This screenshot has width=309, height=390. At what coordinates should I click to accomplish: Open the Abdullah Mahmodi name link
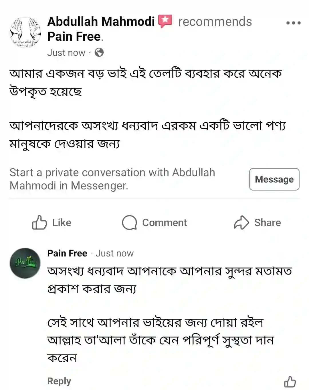coord(101,22)
